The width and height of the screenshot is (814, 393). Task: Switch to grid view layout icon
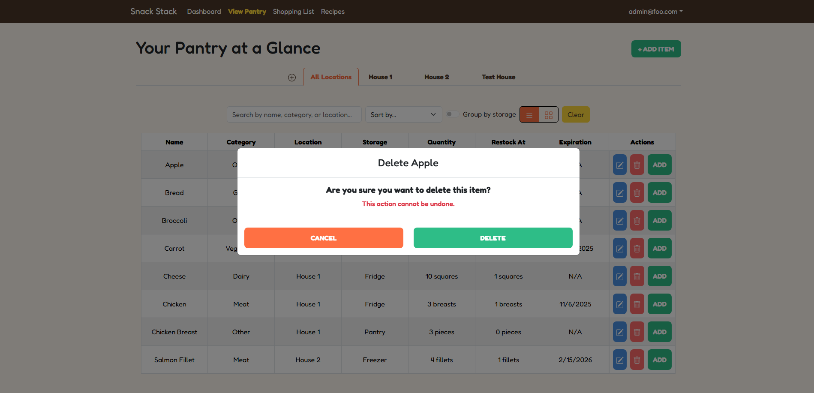[x=548, y=115]
